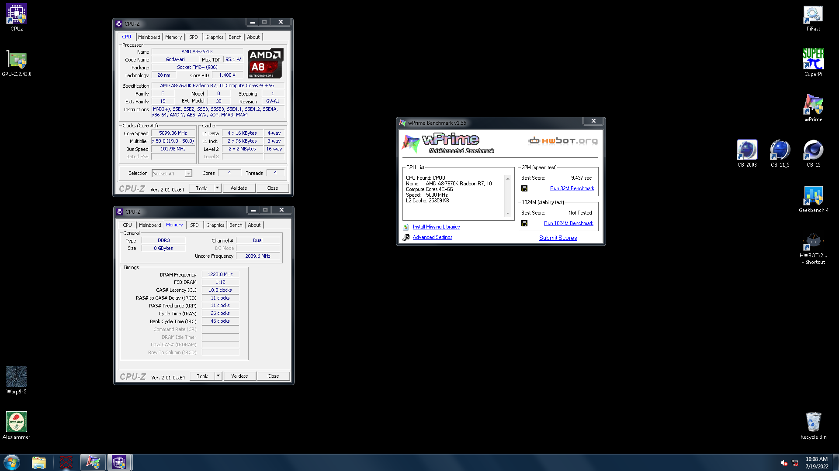
Task: Open the CPUz desktop shortcut
Action: click(x=17, y=17)
